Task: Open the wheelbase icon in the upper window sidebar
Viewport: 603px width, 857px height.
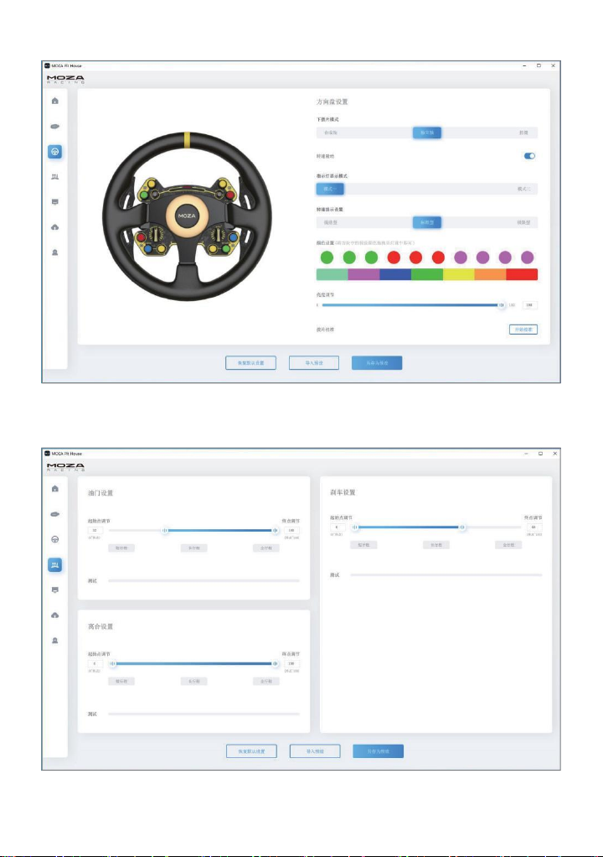Action: pyautogui.click(x=55, y=127)
